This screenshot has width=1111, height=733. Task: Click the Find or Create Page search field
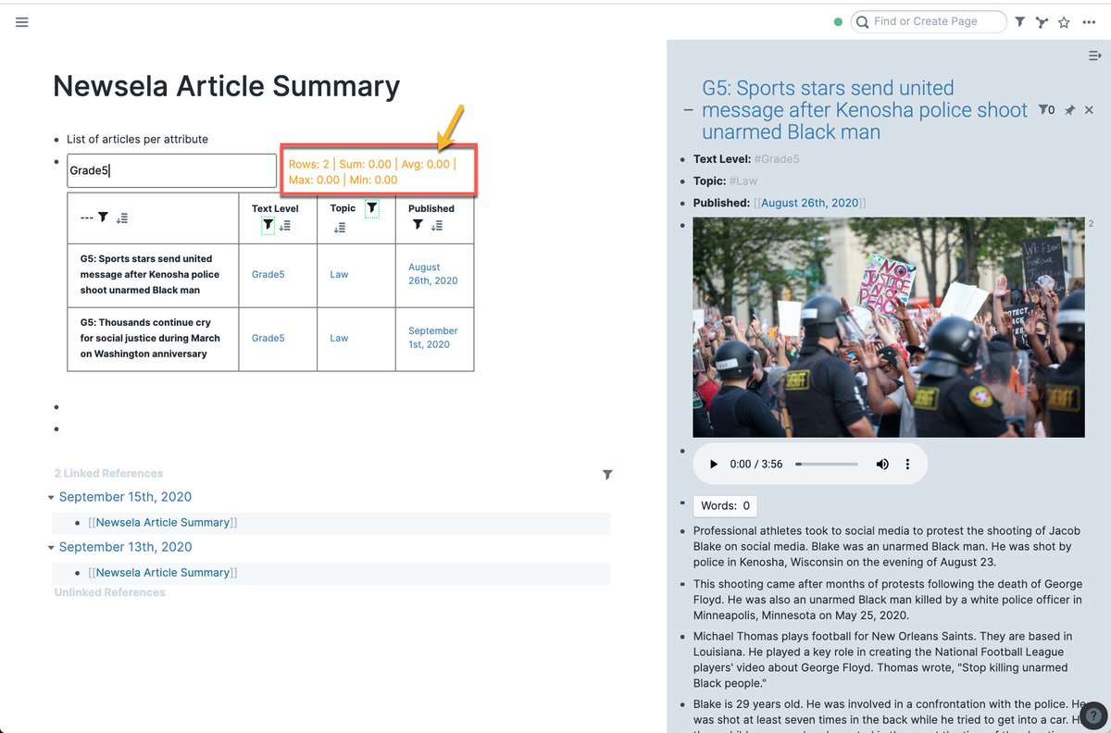click(929, 21)
